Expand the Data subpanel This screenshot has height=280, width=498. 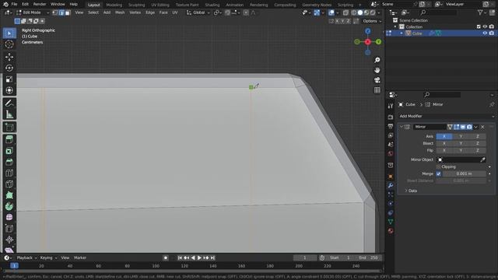click(411, 191)
